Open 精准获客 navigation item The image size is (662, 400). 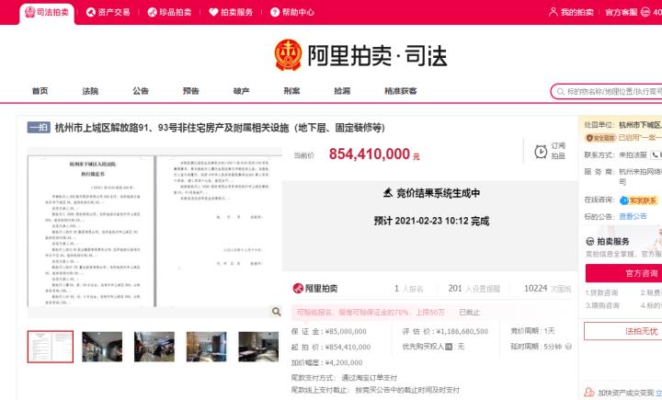pyautogui.click(x=401, y=91)
